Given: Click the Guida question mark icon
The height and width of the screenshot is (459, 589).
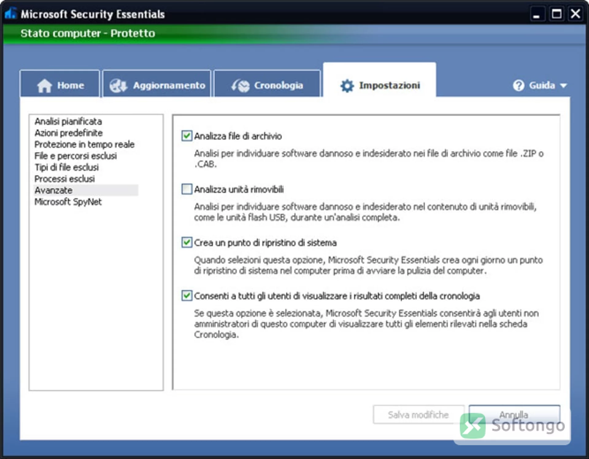Looking at the screenshot, I should pyautogui.click(x=518, y=85).
